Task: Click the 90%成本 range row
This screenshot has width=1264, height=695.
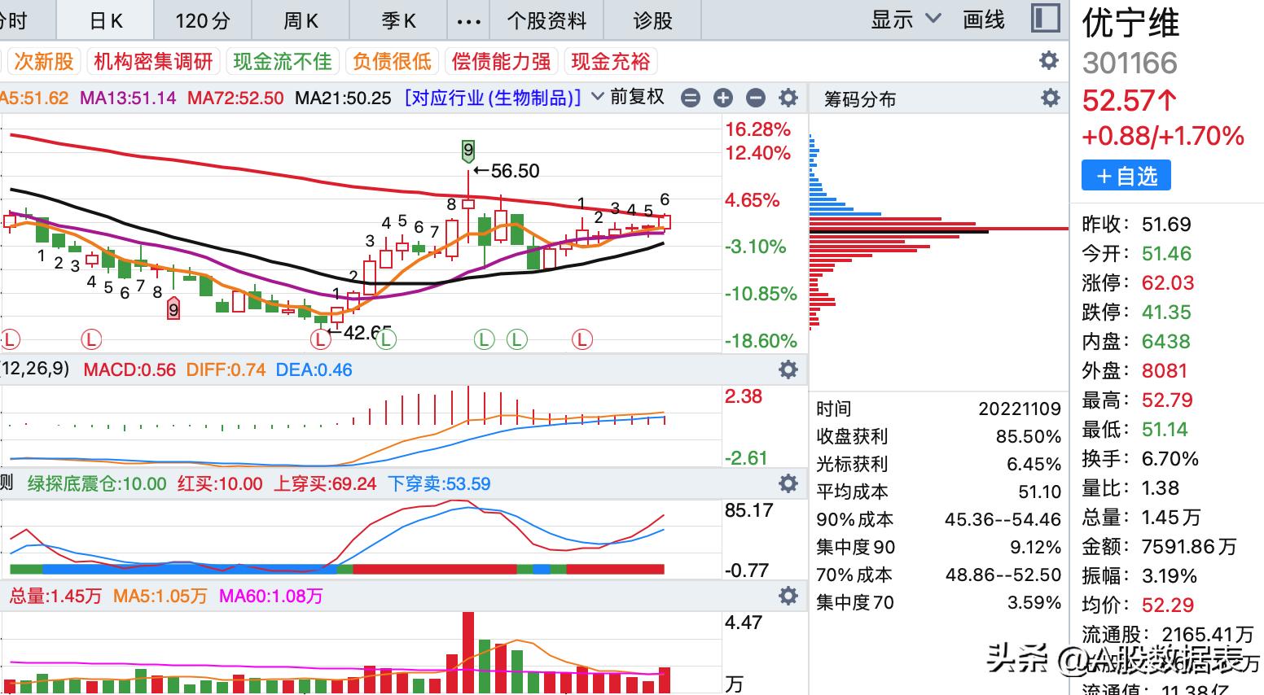Action: [939, 519]
